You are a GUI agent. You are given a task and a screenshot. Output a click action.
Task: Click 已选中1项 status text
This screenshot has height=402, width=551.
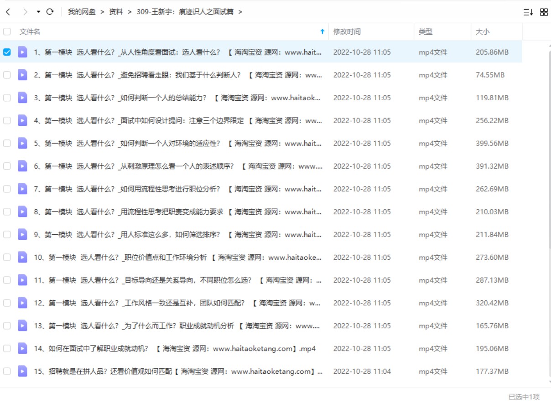[x=524, y=397]
